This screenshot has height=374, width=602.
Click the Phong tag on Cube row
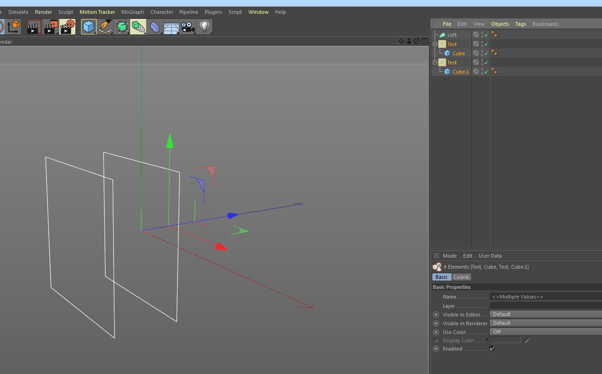pyautogui.click(x=494, y=53)
